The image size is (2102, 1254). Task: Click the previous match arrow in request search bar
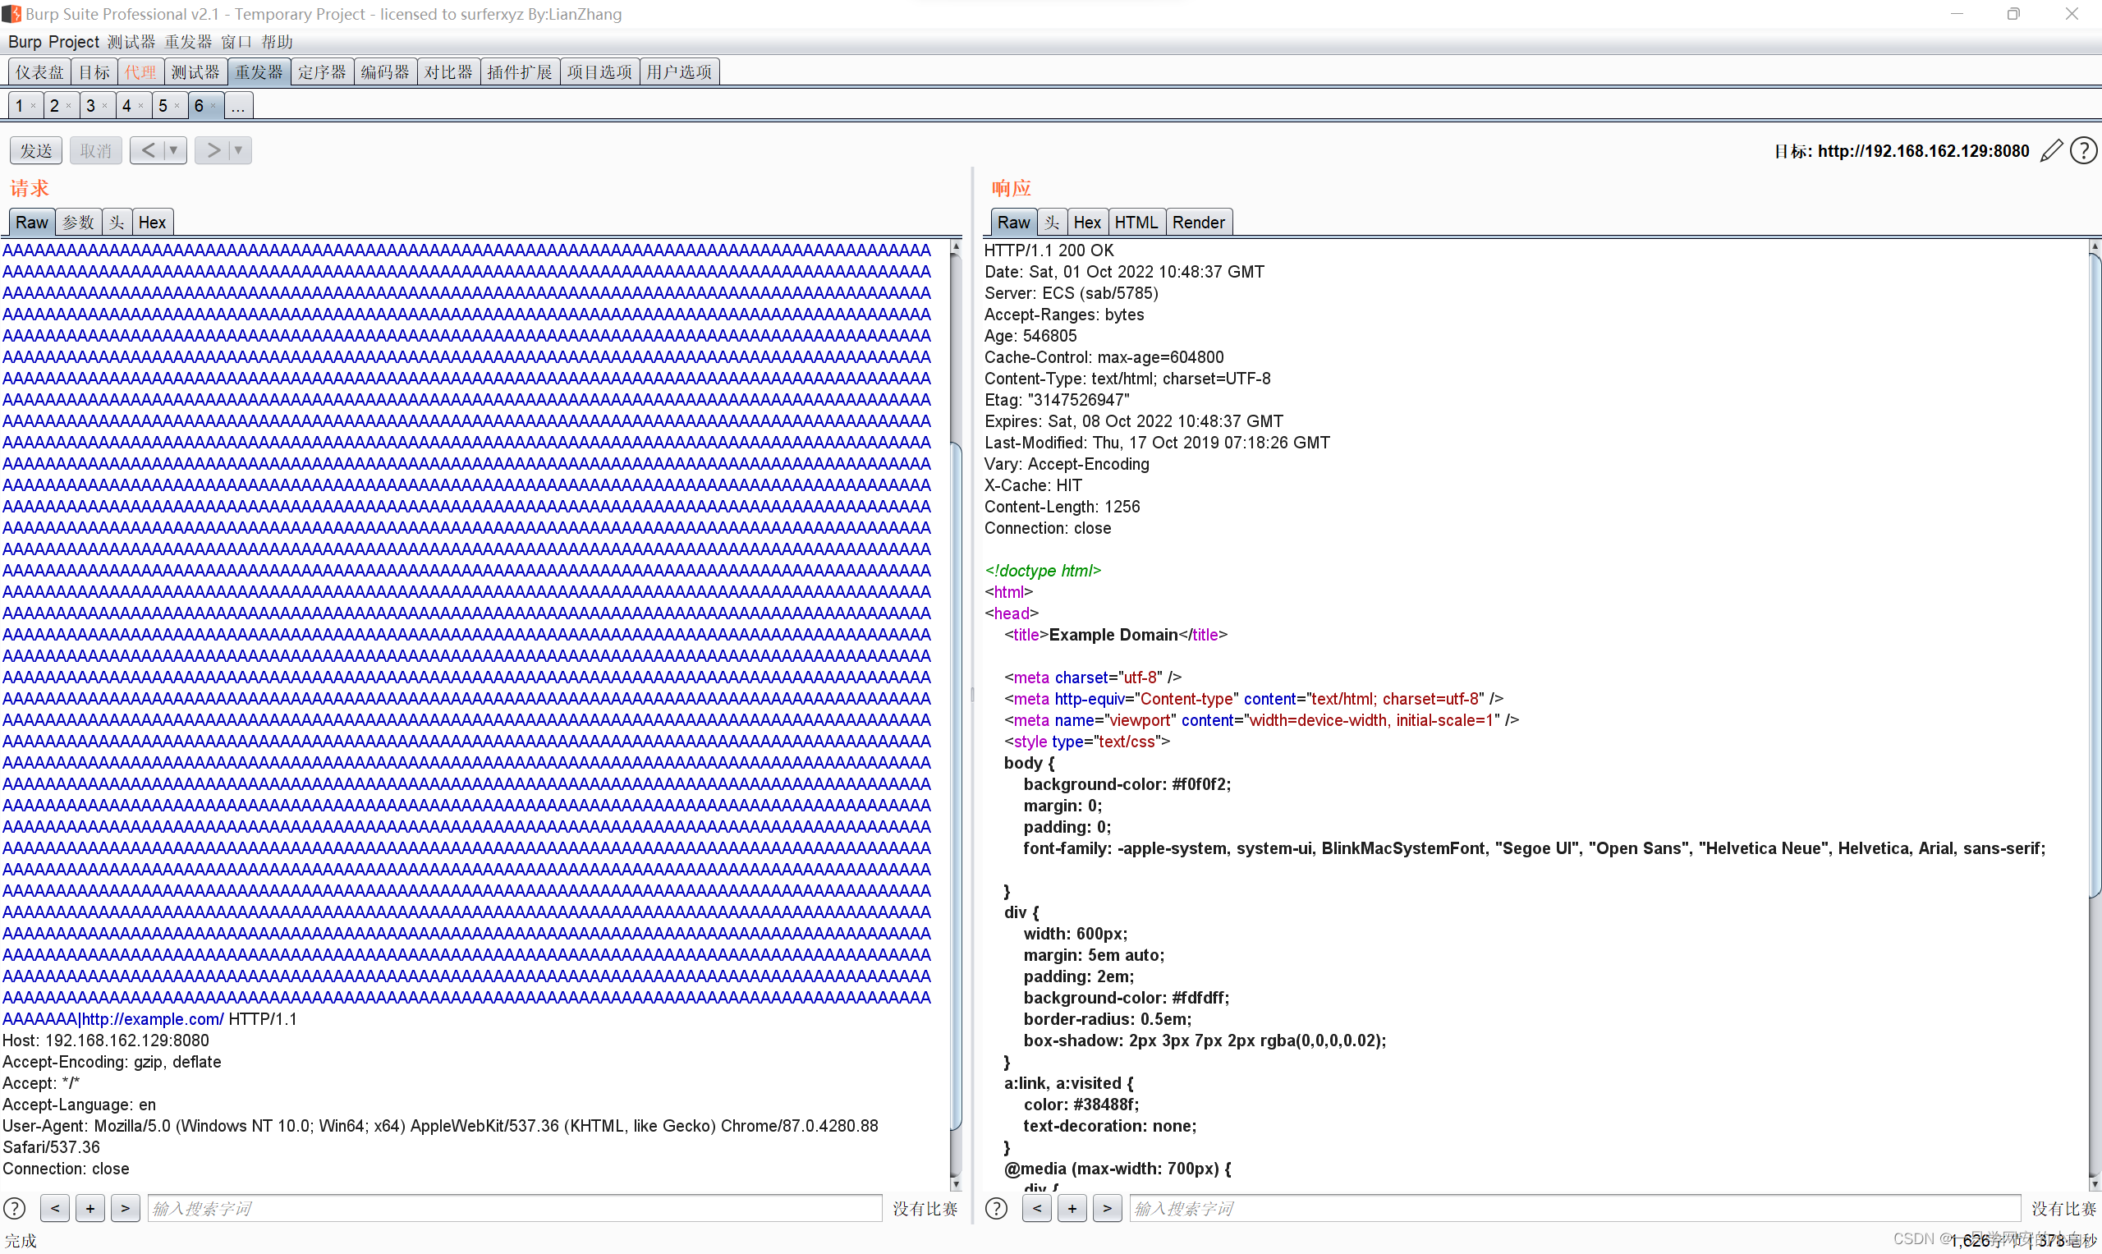pos(55,1207)
